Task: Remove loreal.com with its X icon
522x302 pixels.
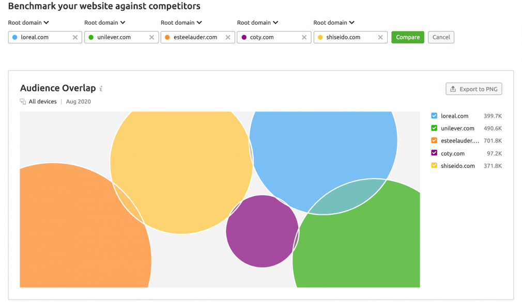Action: click(x=75, y=37)
